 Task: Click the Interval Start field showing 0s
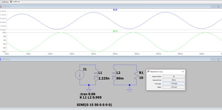pos(174,77)
